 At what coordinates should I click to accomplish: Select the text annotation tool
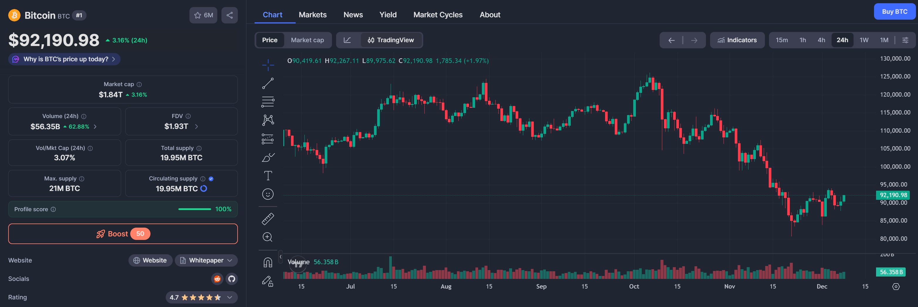click(x=268, y=176)
